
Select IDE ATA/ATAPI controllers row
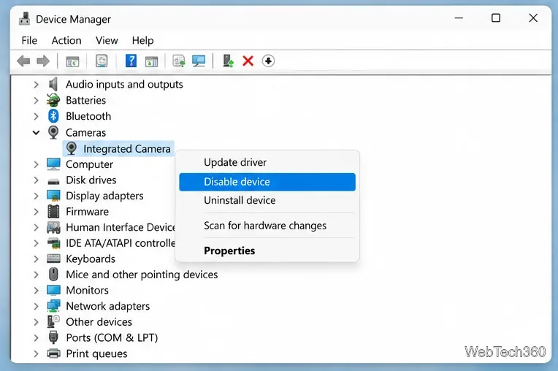(x=121, y=243)
